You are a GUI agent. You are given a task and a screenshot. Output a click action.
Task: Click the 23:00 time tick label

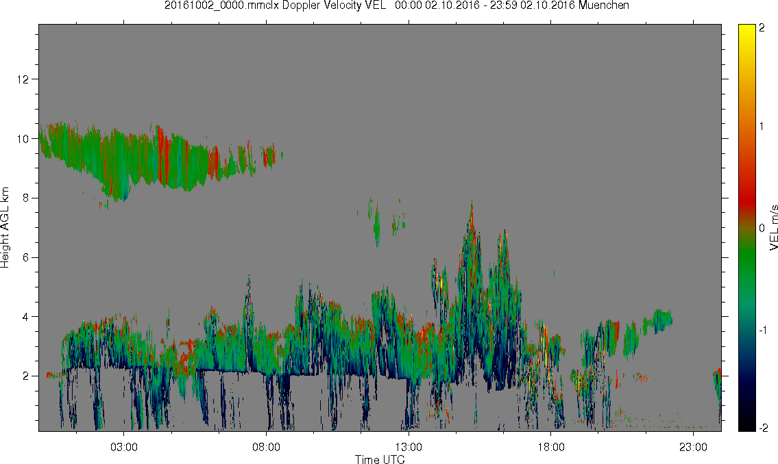693,447
